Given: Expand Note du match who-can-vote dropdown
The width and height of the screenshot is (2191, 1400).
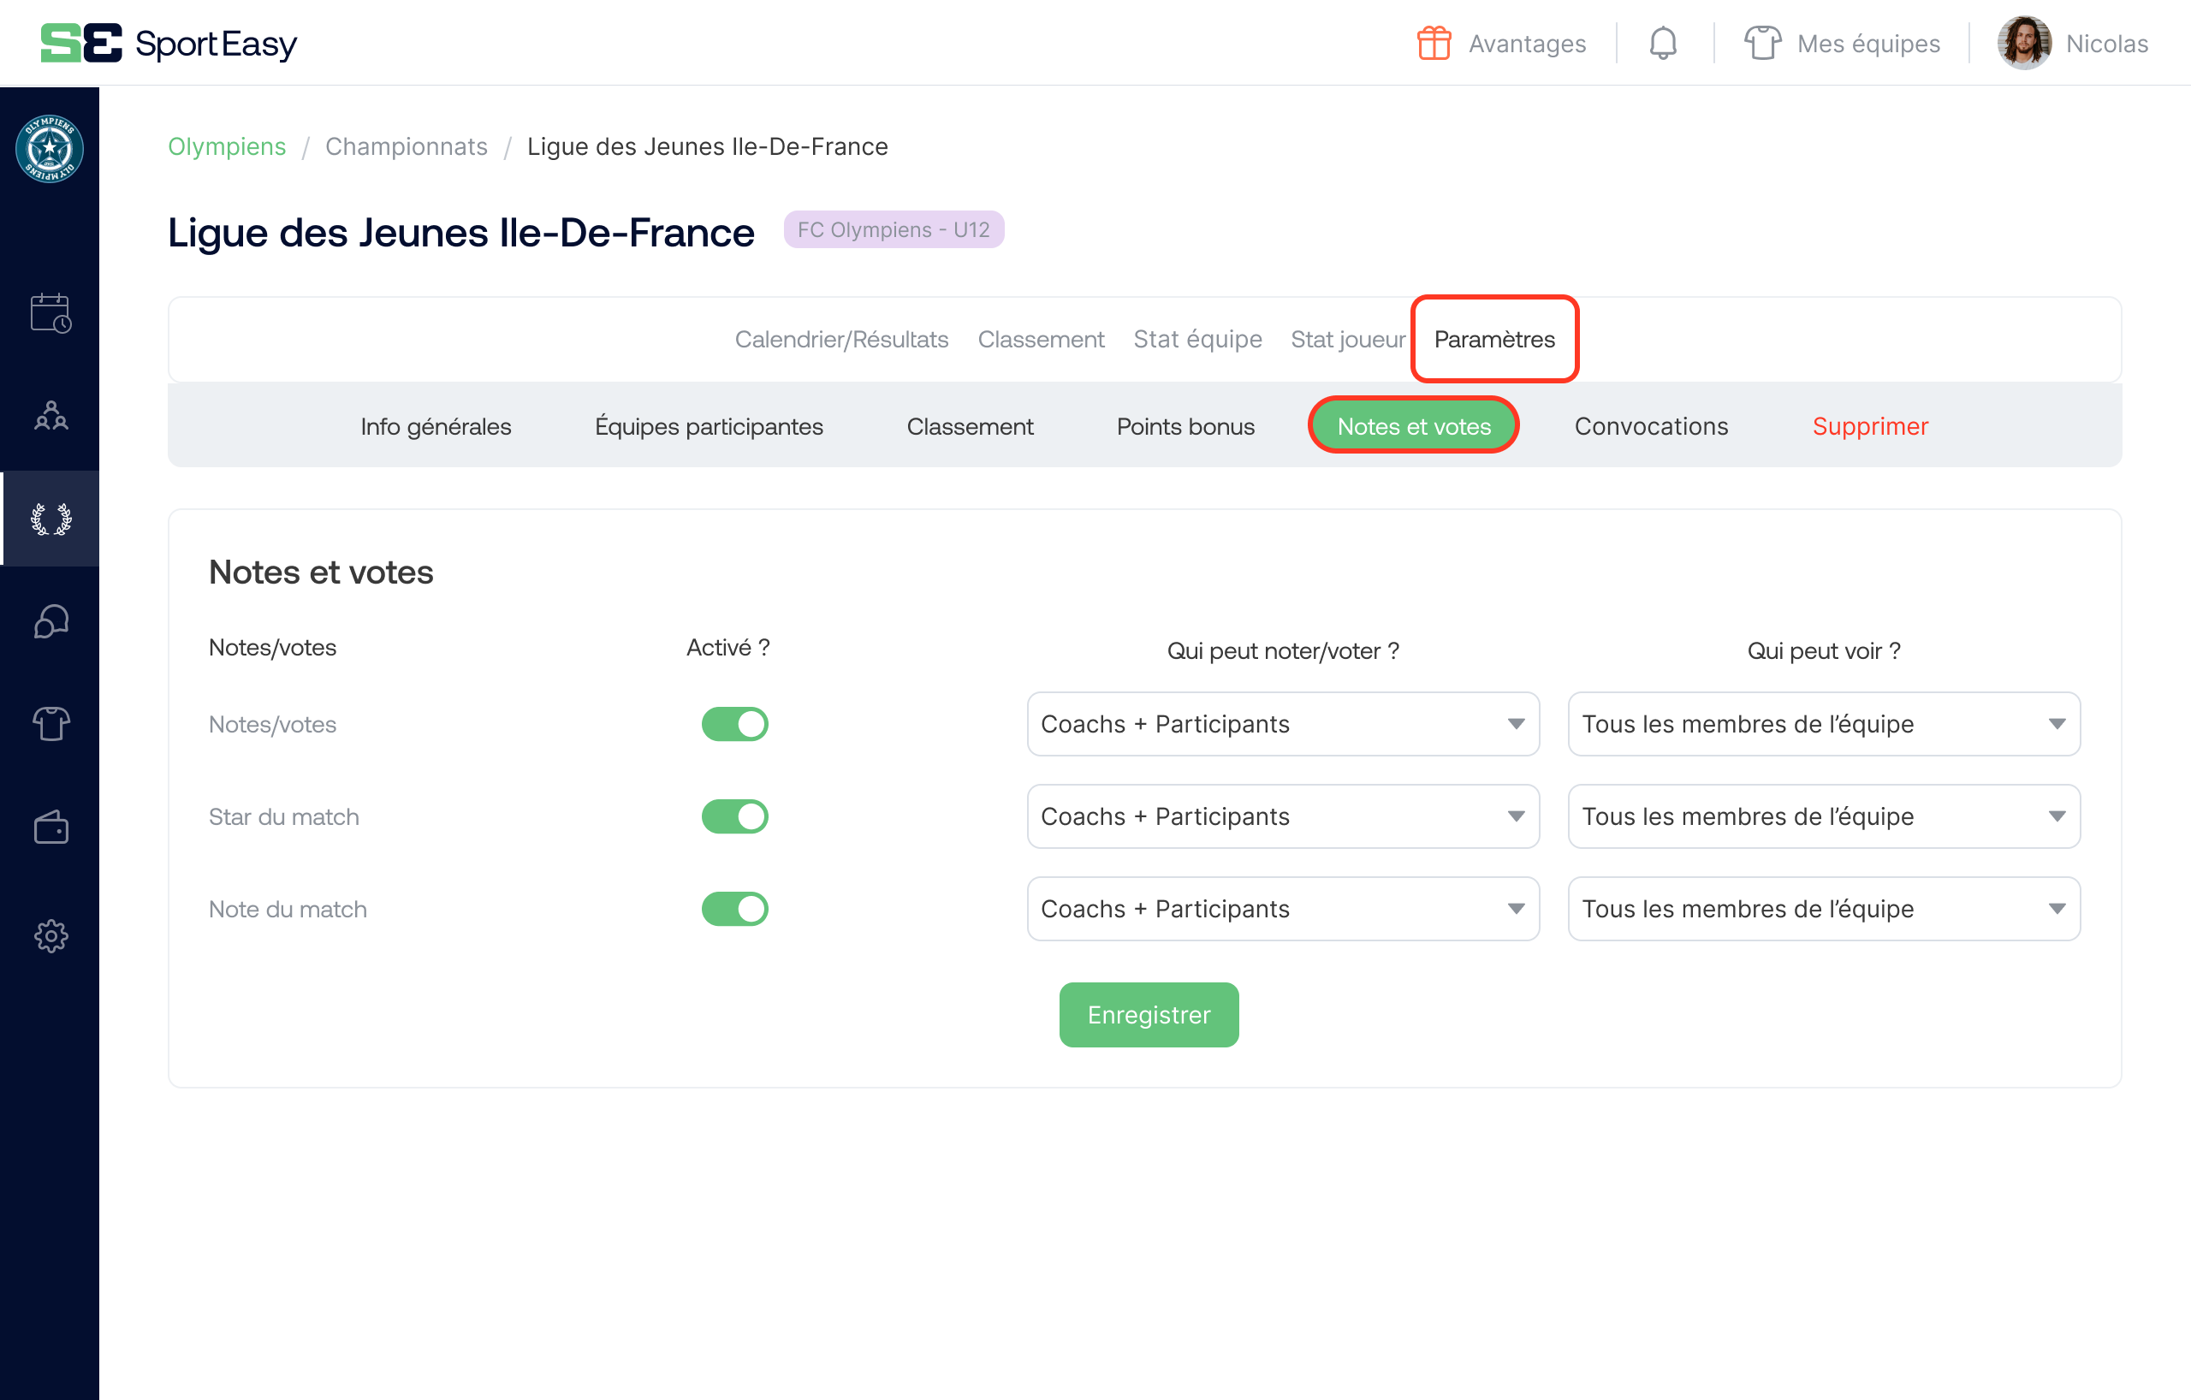Looking at the screenshot, I should 1282,909.
